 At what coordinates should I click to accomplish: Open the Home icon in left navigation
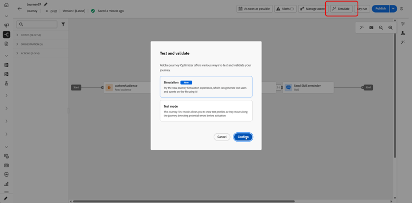click(x=6, y=5)
